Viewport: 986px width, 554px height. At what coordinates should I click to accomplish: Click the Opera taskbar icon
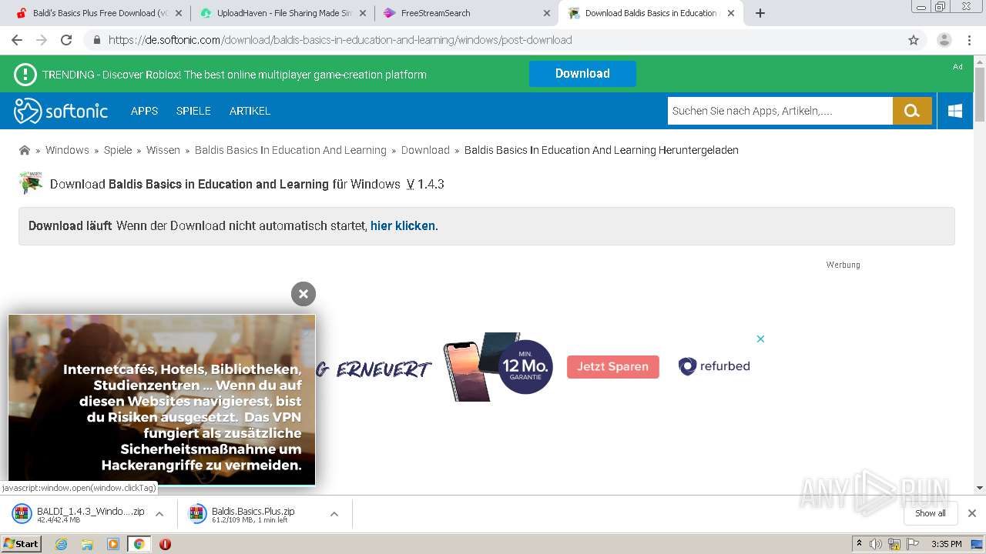[x=165, y=544]
